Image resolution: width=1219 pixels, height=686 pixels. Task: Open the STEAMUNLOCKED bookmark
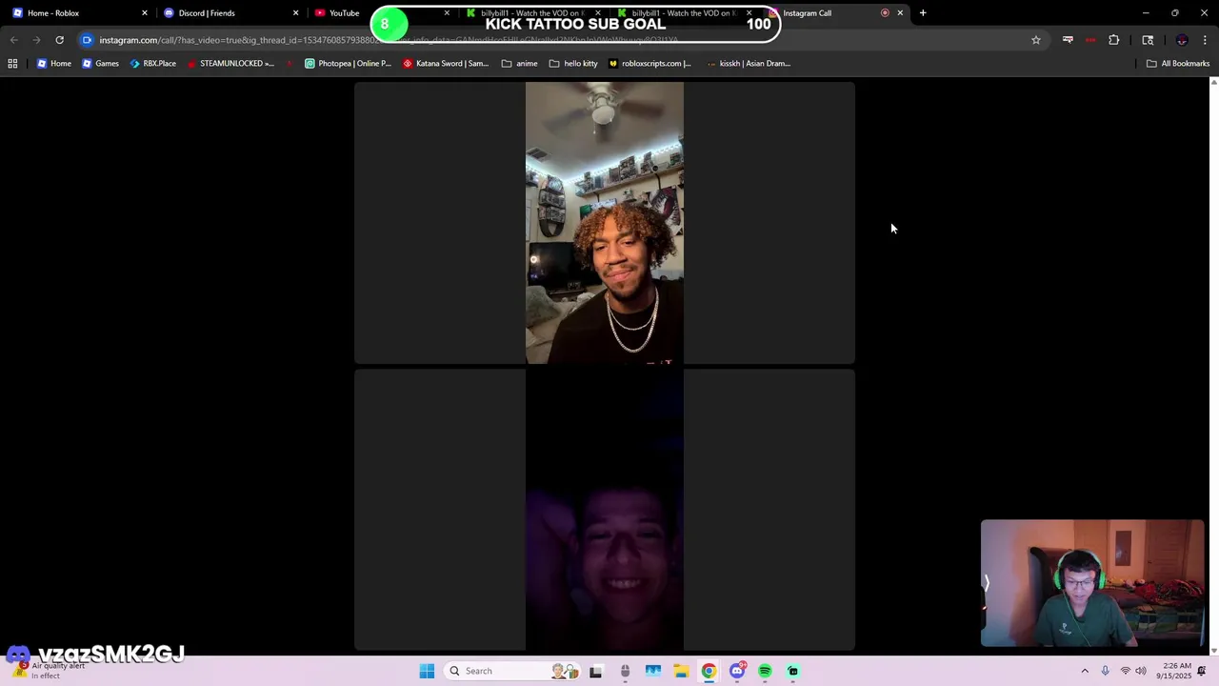[230, 64]
